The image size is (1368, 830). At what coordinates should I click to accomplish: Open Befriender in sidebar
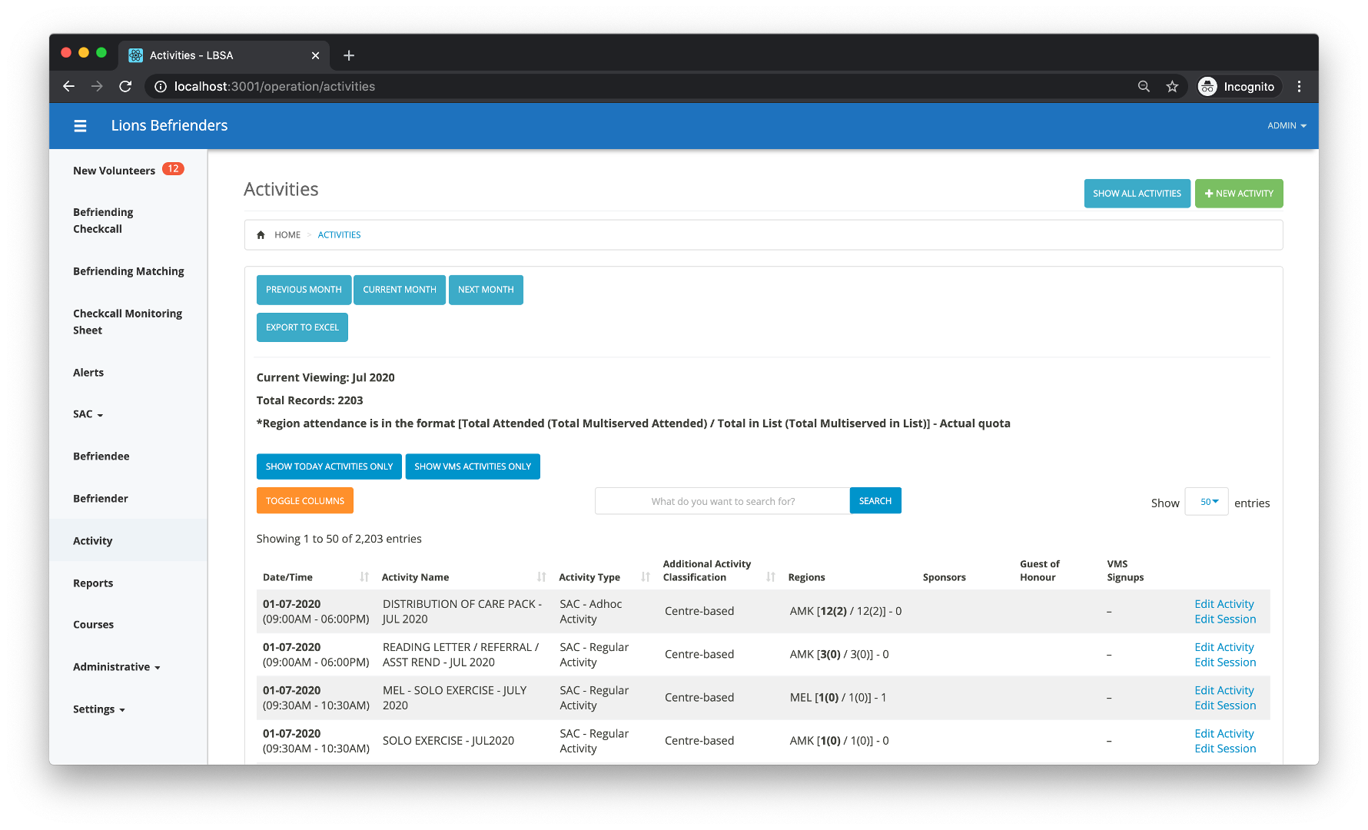(101, 499)
